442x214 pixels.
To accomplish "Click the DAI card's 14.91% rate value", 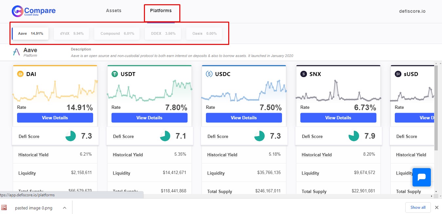I will 80,107.
